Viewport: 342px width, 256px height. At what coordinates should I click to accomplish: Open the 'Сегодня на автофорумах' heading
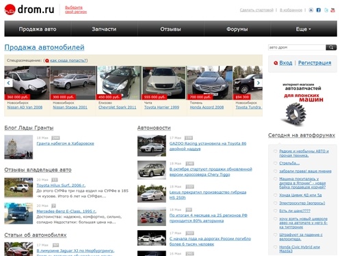pos(302,135)
